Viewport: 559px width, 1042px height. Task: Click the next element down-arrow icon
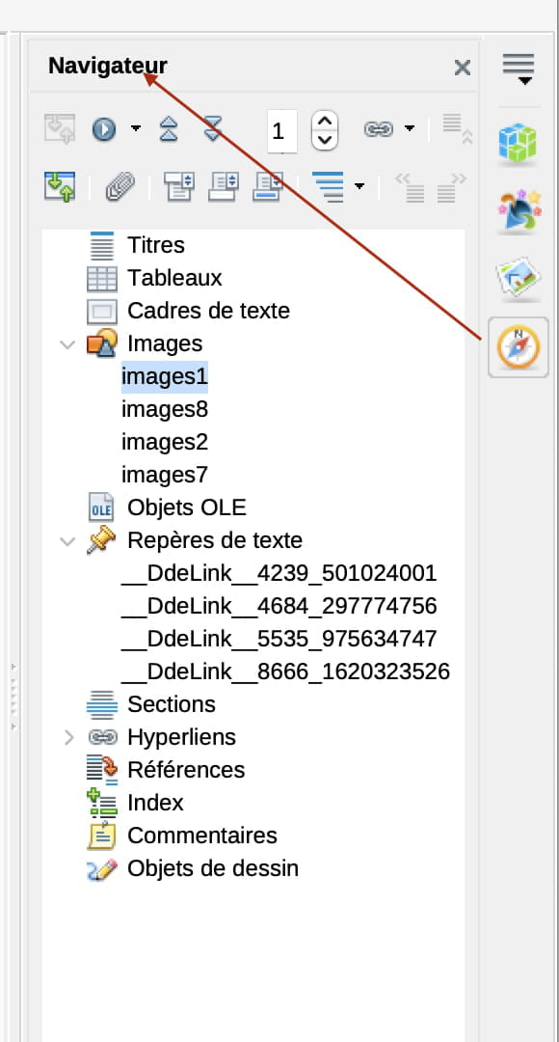point(212,128)
